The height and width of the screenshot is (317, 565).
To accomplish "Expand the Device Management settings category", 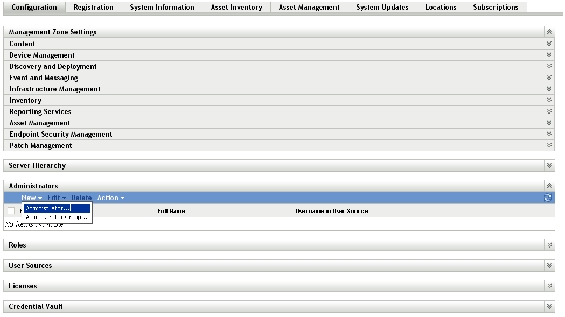I will pos(549,55).
